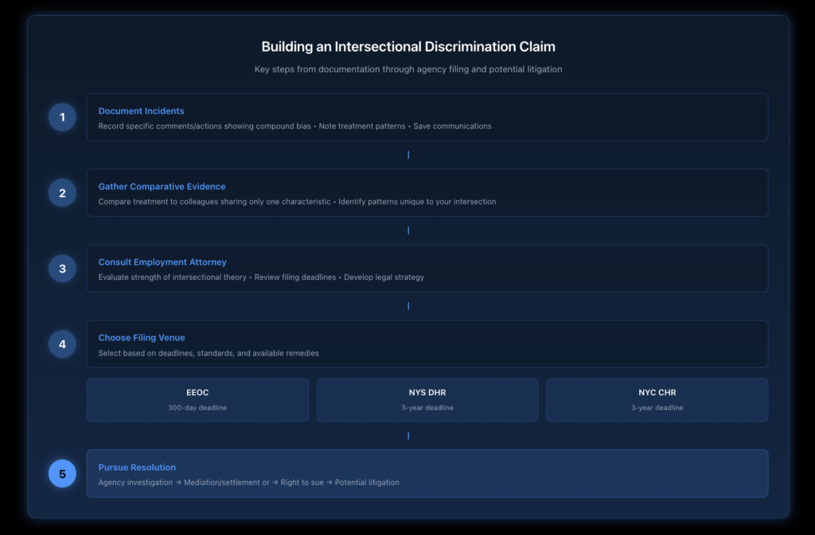815x535 pixels.
Task: Click the step 1 numbered circle
Action: click(x=62, y=117)
